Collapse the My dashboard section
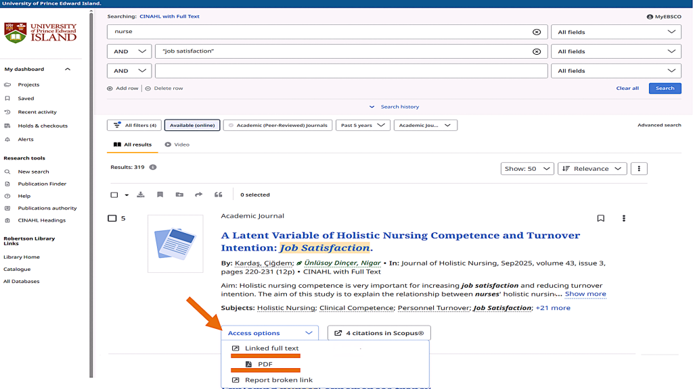 tap(67, 69)
